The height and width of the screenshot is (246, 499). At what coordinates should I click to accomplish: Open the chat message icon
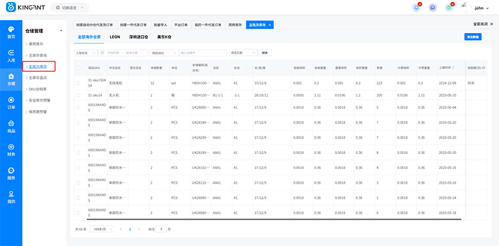(x=432, y=8)
